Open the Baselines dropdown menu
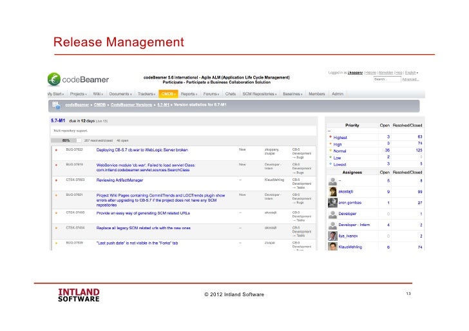Viewport: 469px width, 331px height. click(x=292, y=94)
